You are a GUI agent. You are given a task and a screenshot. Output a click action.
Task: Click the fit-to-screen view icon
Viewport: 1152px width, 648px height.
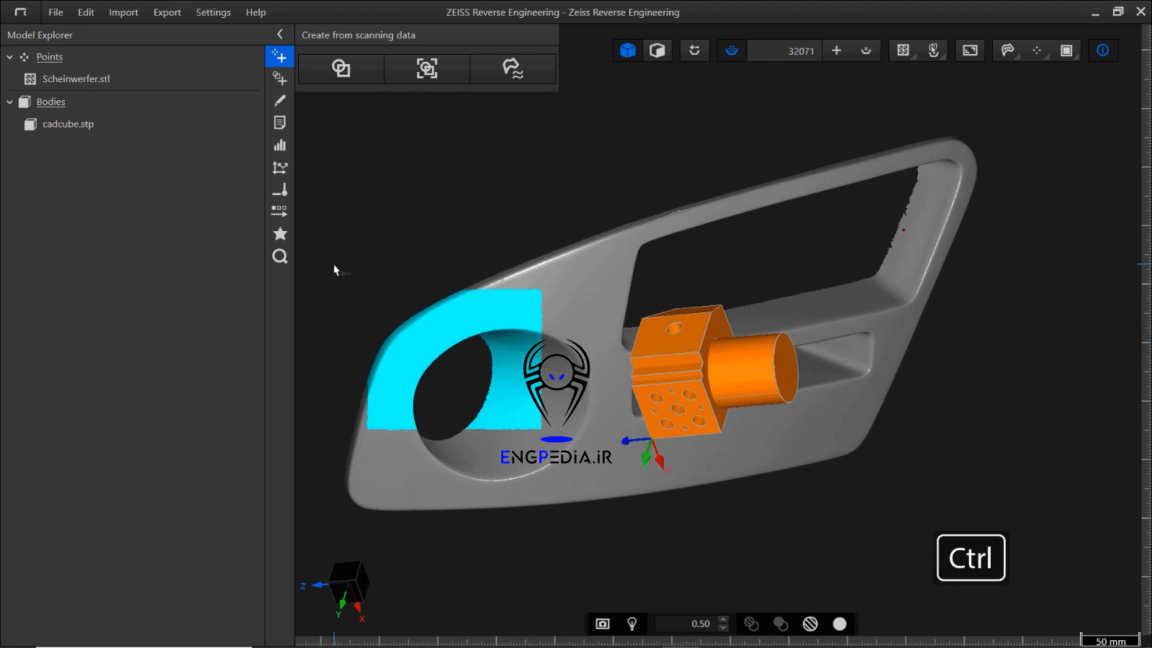click(970, 50)
